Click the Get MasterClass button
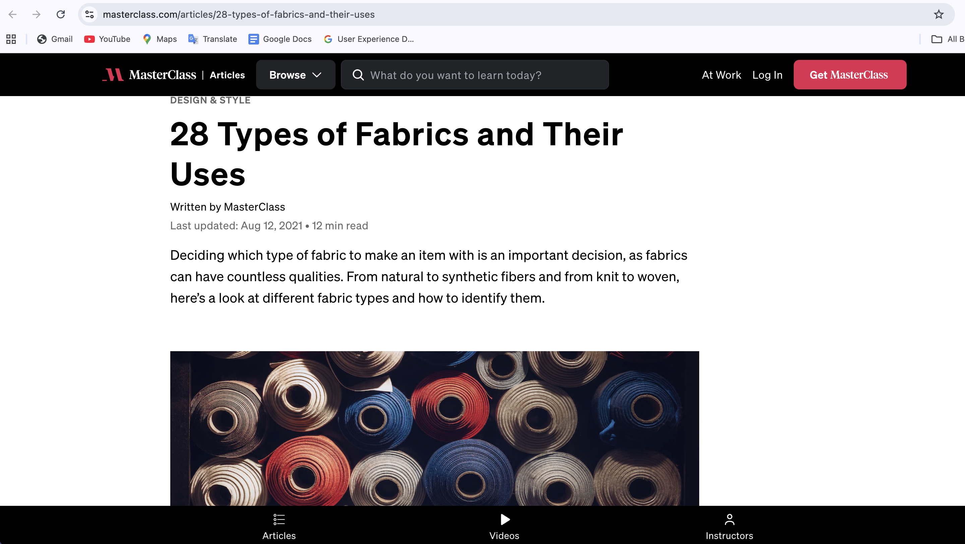Image resolution: width=965 pixels, height=544 pixels. pyautogui.click(x=849, y=74)
